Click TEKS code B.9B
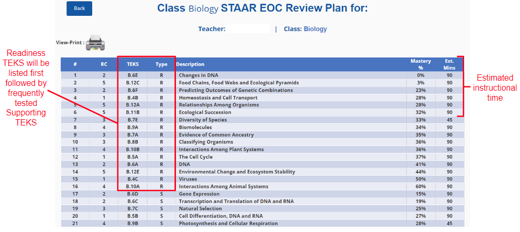The height and width of the screenshot is (232, 520). click(133, 224)
